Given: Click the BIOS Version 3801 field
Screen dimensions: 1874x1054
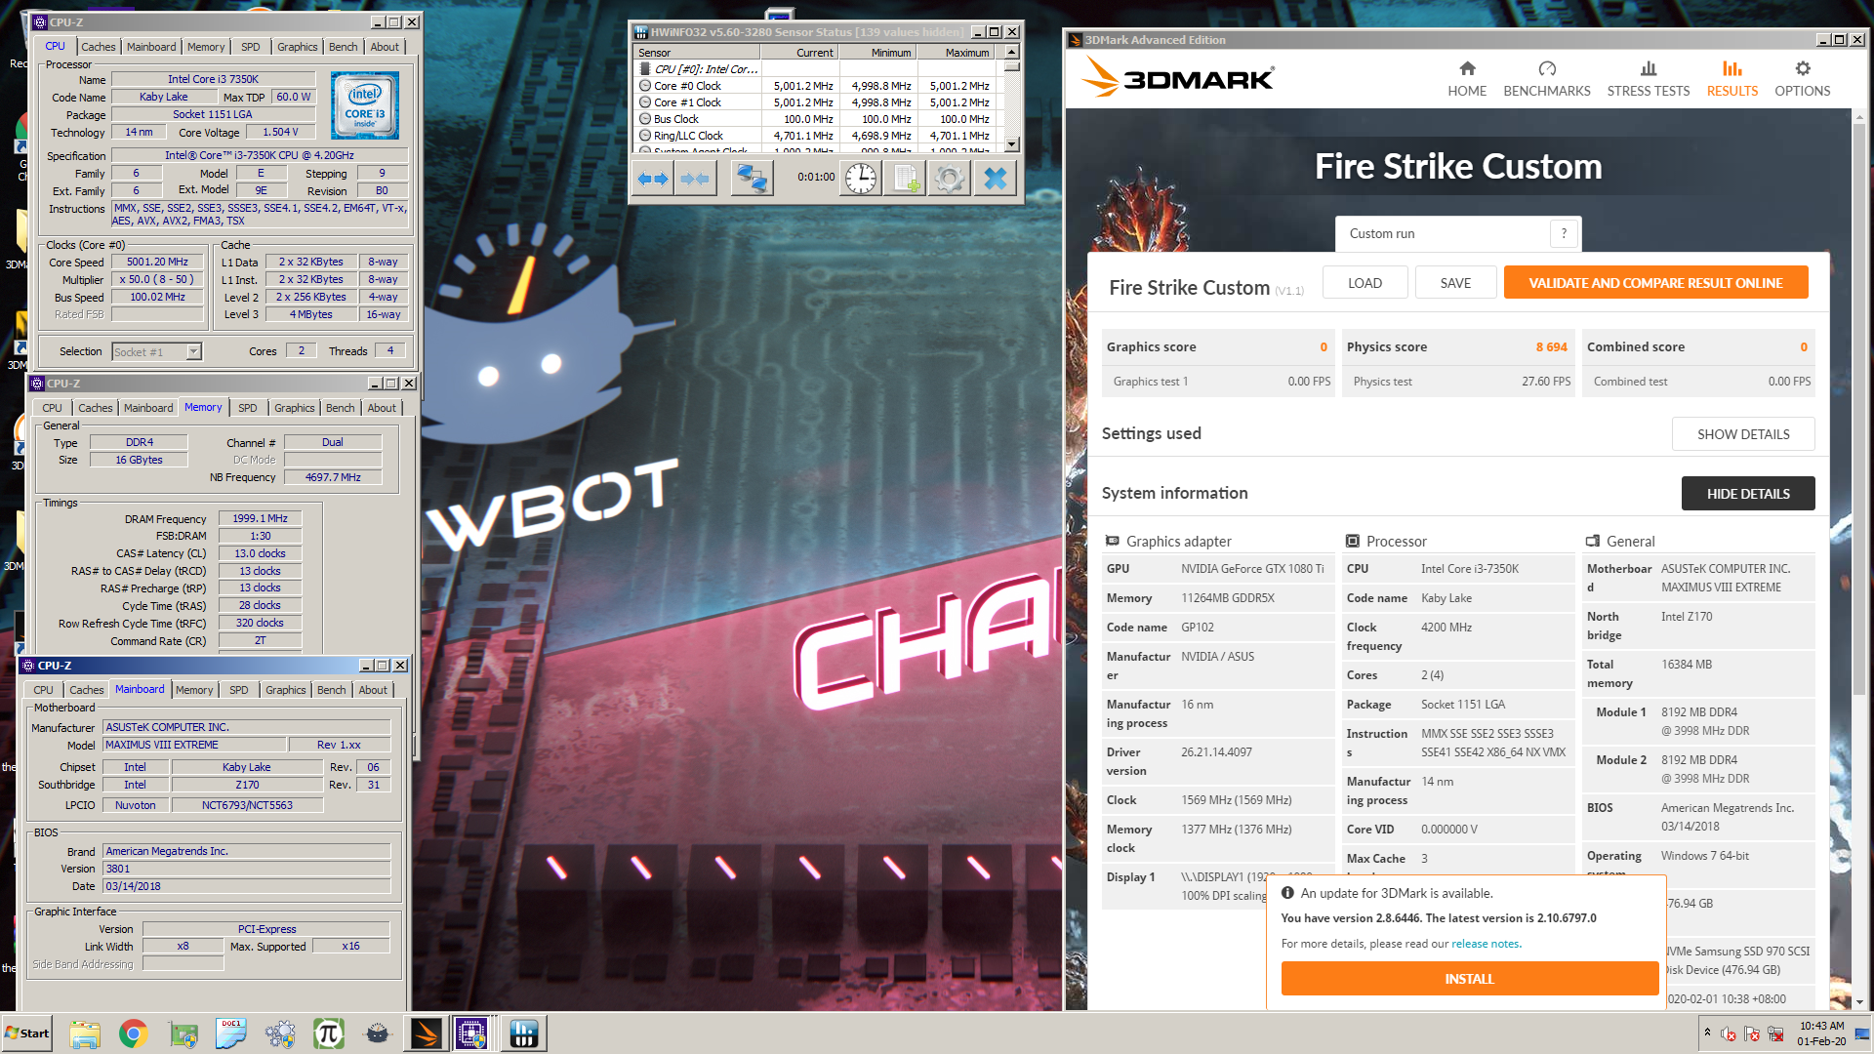Looking at the screenshot, I should (247, 869).
